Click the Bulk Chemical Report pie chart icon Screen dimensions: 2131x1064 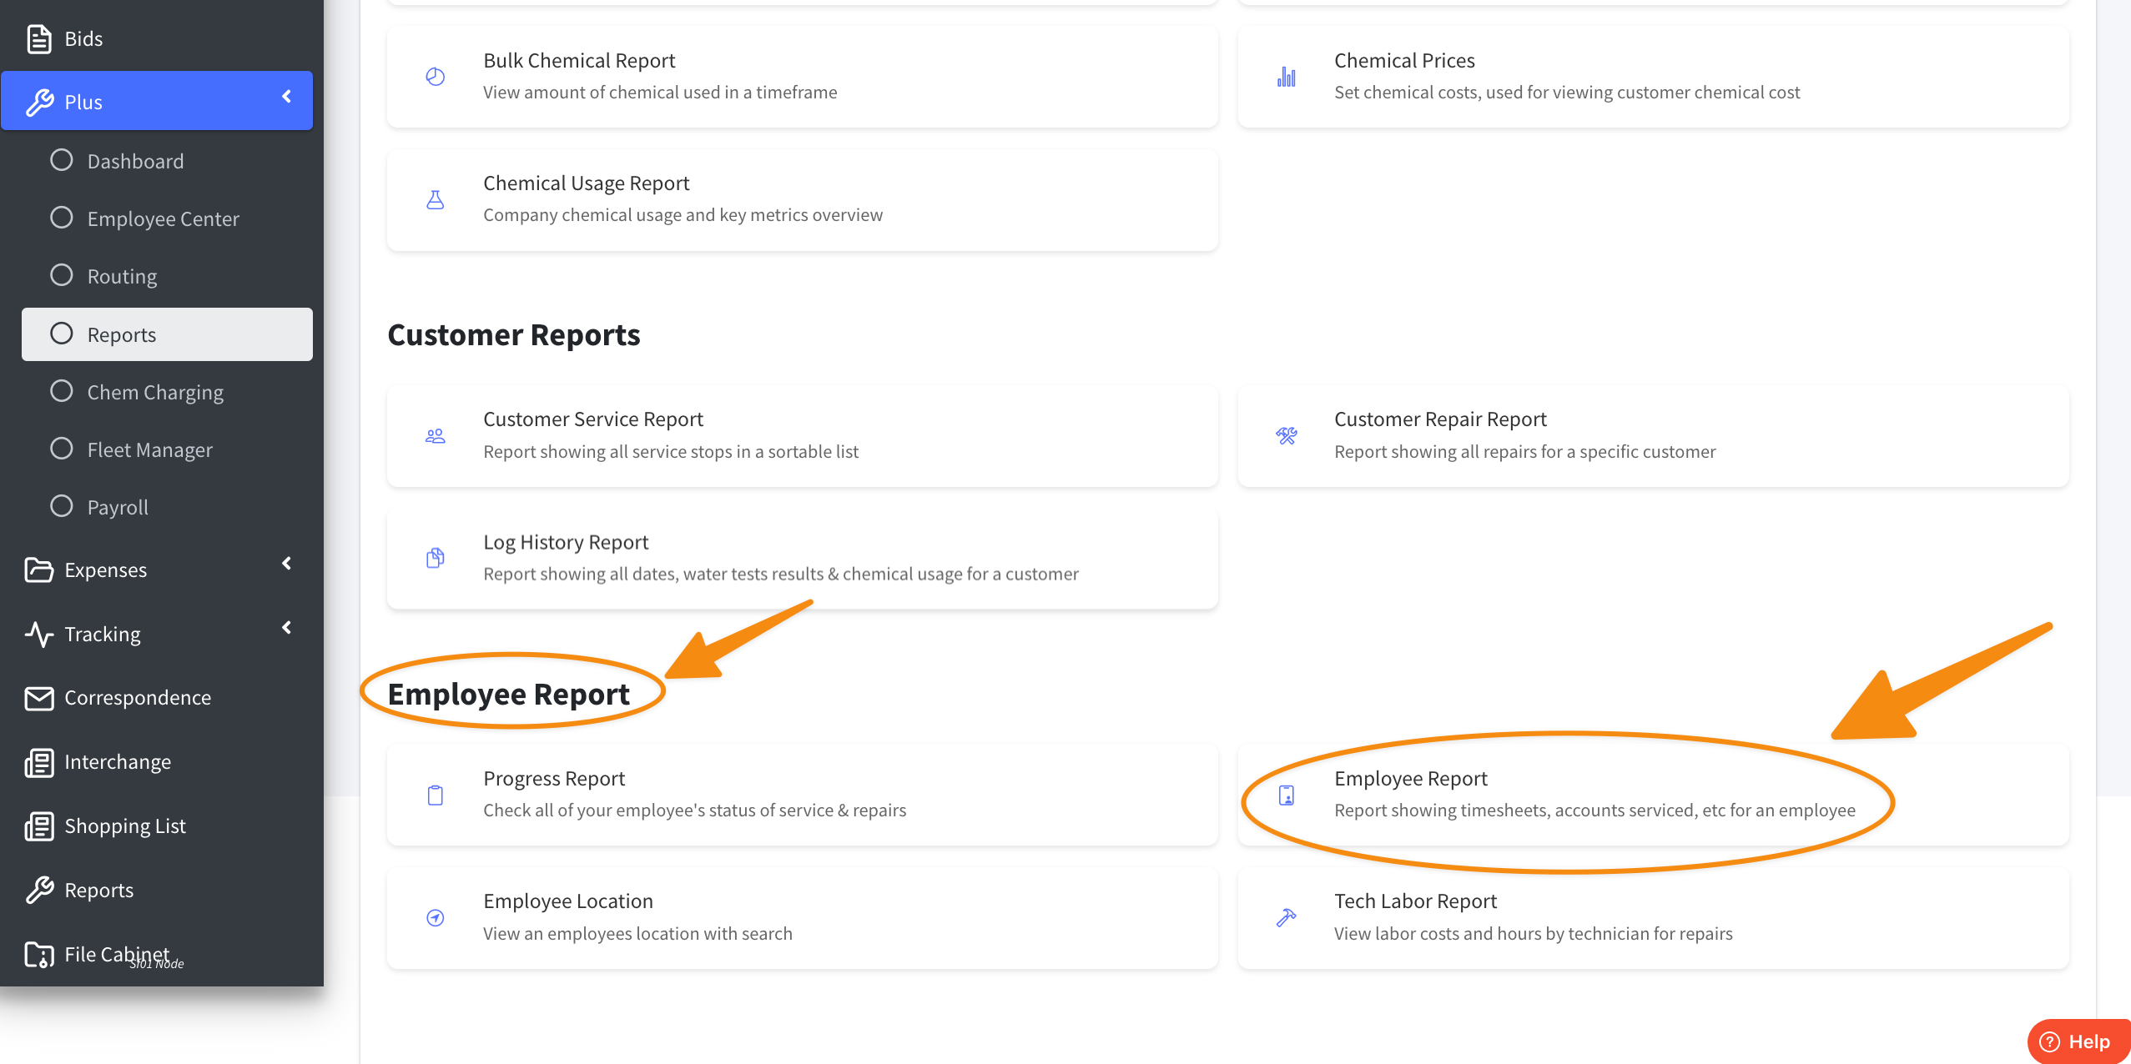[x=435, y=77]
